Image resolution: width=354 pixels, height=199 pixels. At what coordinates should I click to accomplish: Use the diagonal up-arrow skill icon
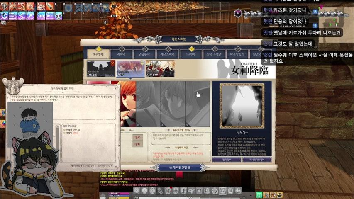click(x=30, y=16)
